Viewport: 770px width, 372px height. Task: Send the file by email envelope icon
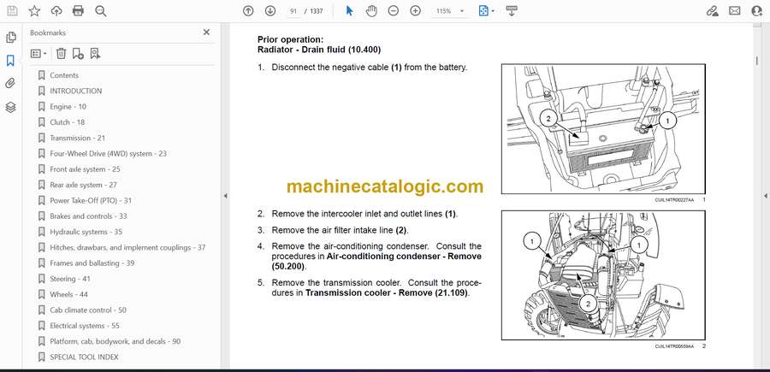coord(735,11)
